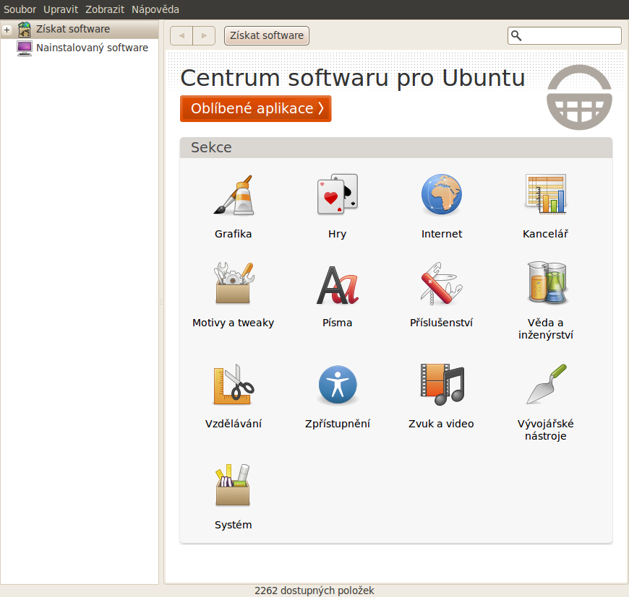This screenshot has height=597, width=629.
Task: Click the Grafika label
Action: 233,234
